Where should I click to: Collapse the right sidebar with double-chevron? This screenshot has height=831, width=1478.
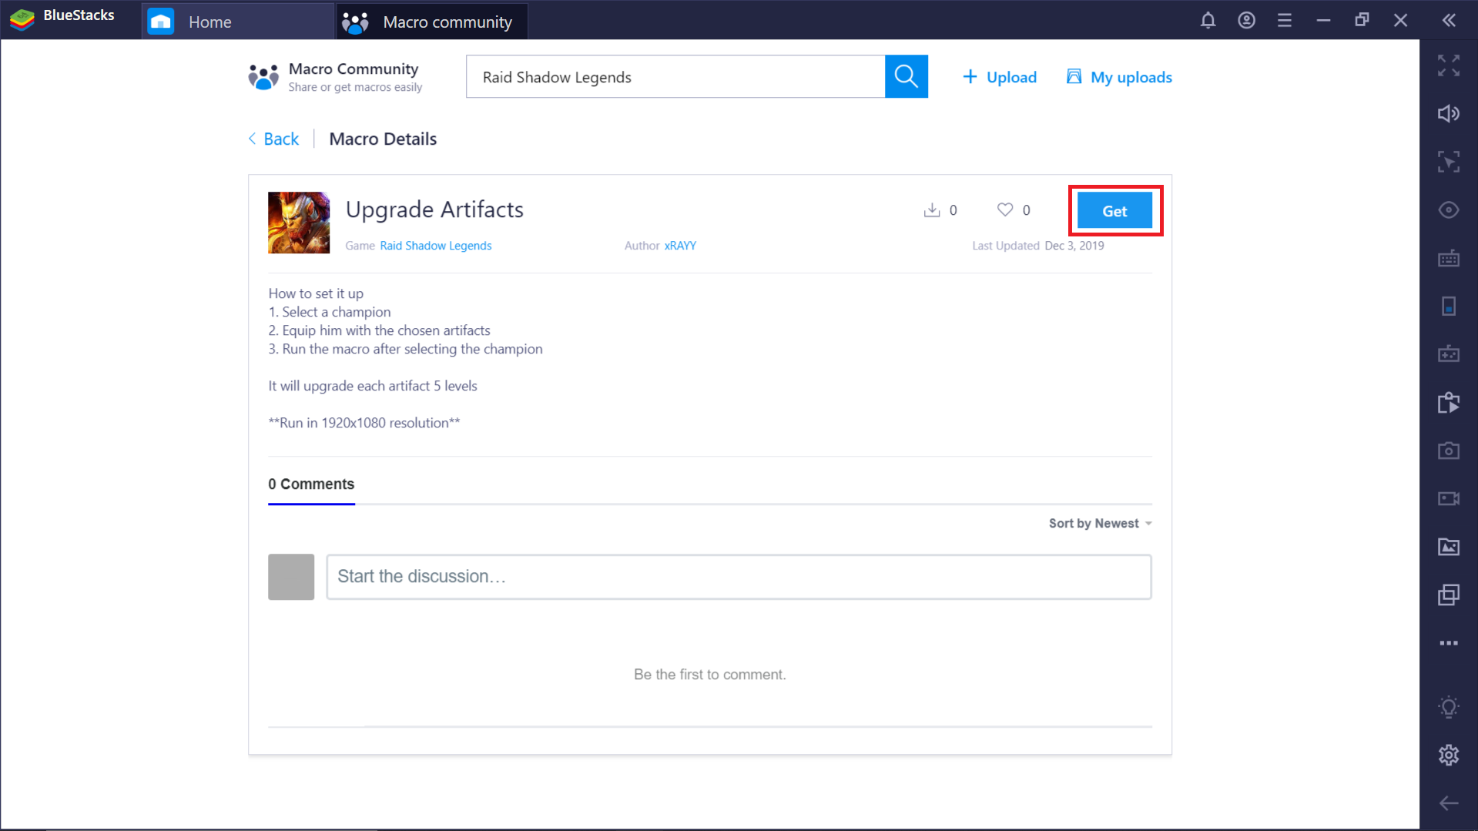coord(1449,21)
